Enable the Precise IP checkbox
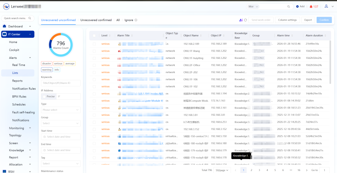337x173 pixels. [44, 96]
